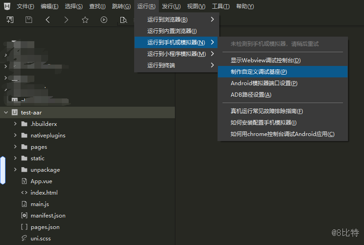The width and height of the screenshot is (364, 245).
Task: Click the save toolbar icon
Action: point(29,20)
